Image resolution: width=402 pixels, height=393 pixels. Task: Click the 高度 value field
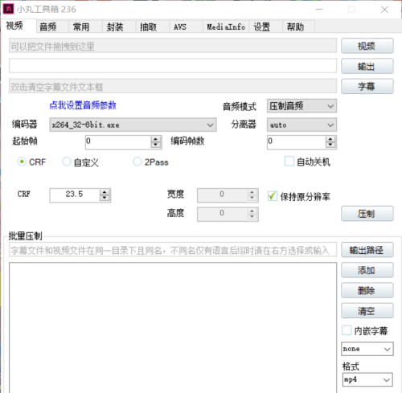tap(222, 214)
